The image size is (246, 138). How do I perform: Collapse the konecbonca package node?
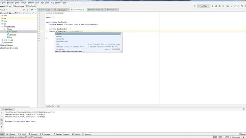click(x=2, y=26)
